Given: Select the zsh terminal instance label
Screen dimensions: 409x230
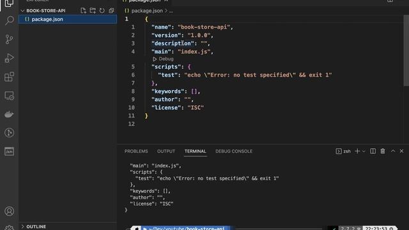Looking at the screenshot, I should point(343,151).
